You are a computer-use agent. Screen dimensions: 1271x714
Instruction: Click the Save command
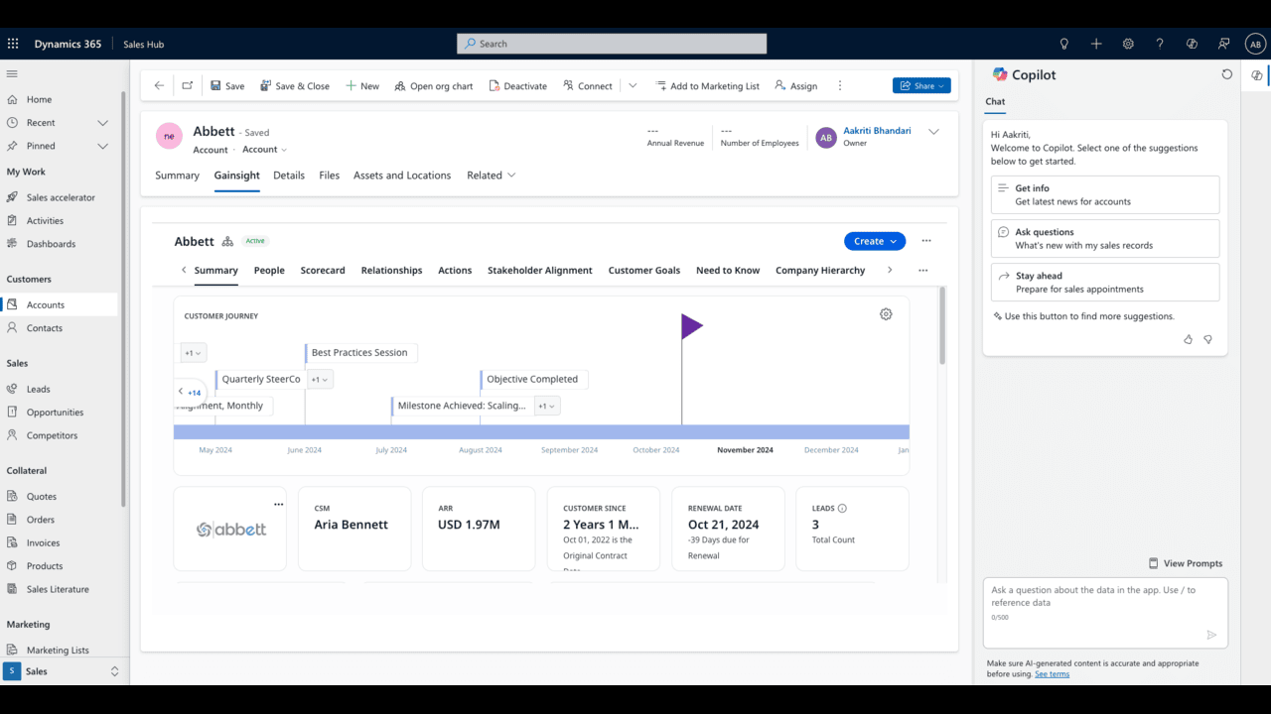click(x=227, y=85)
